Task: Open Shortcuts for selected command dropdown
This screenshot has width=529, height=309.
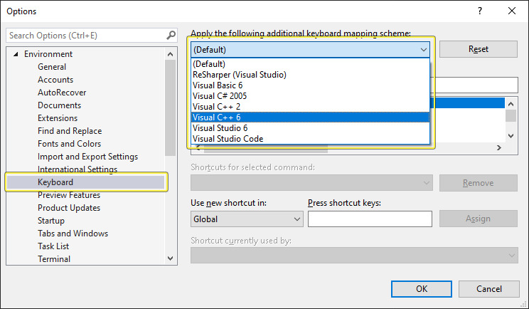Action: pyautogui.click(x=311, y=183)
